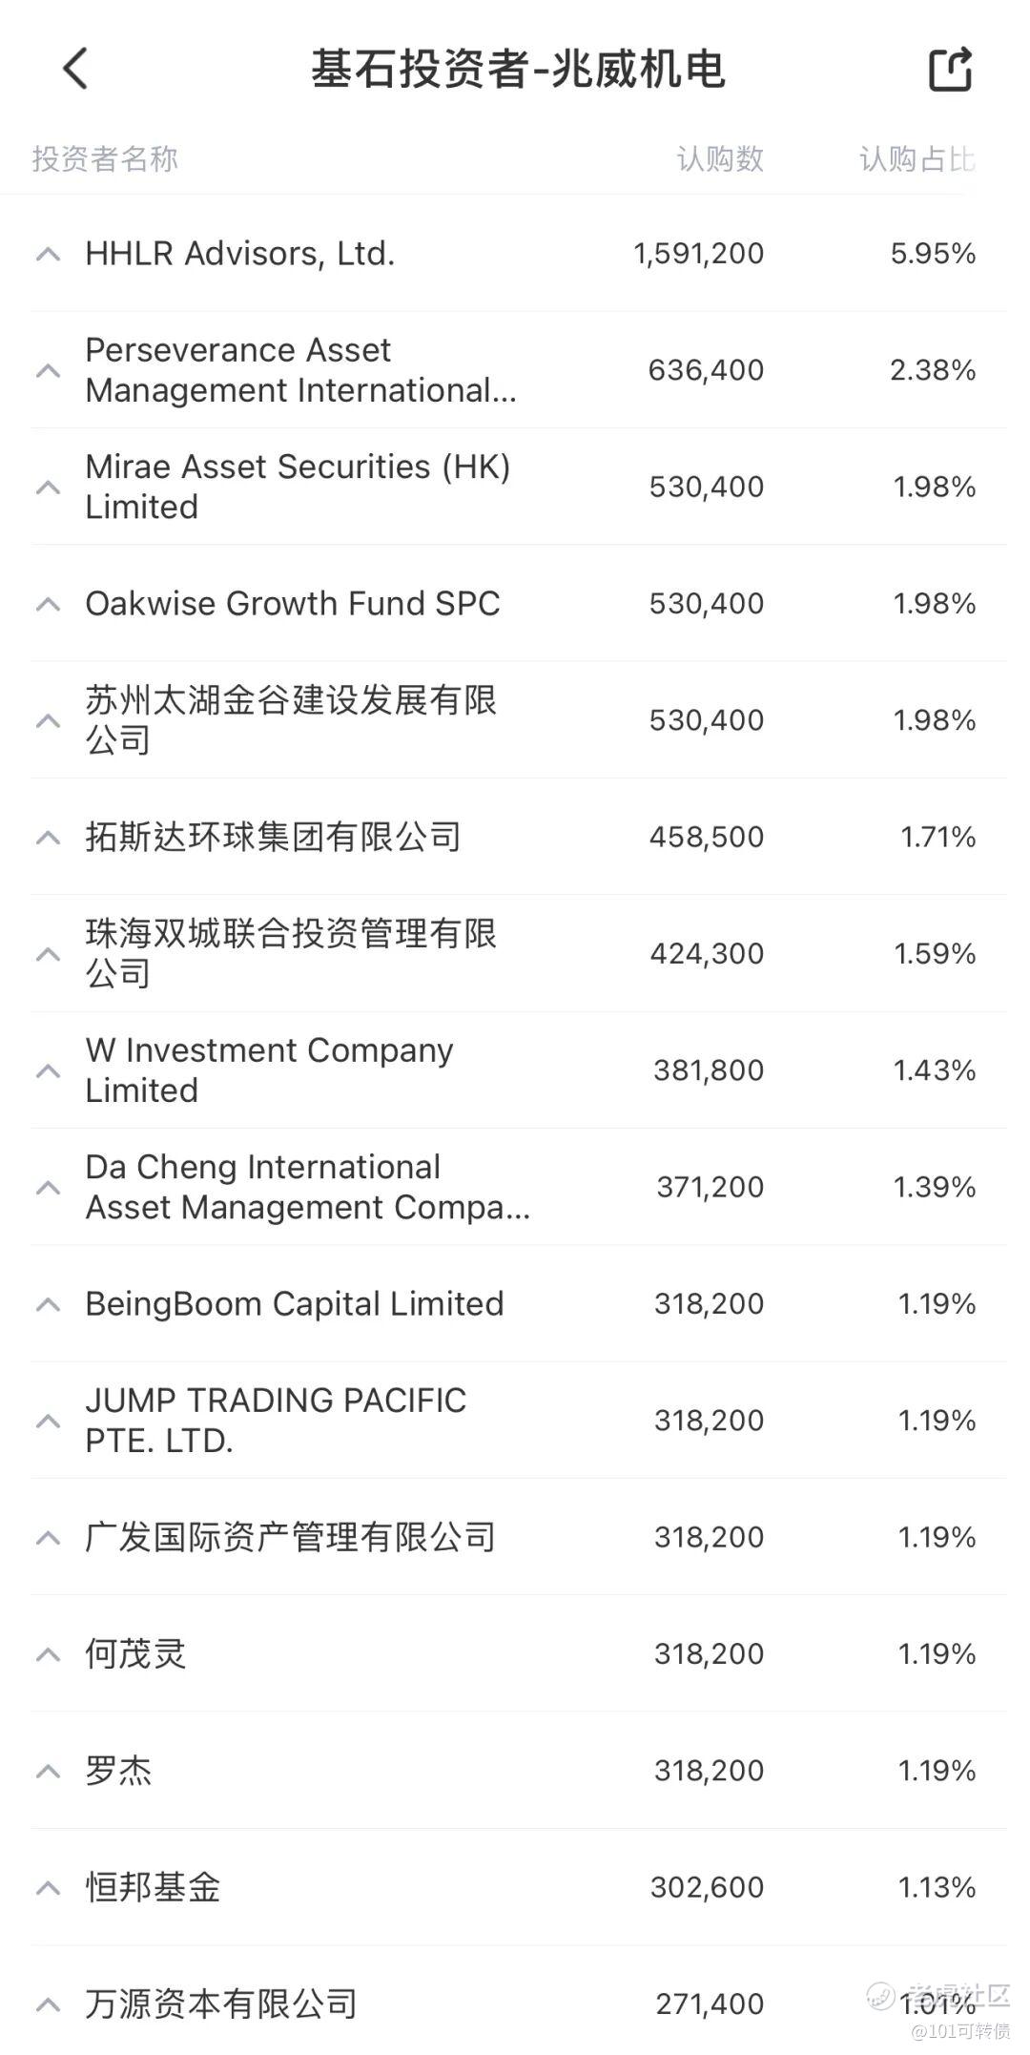Collapse chevron beside 珠海双城联合投资管理有限公司

click(48, 954)
